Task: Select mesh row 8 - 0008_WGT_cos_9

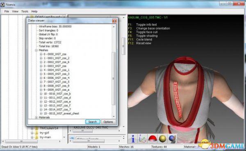Action: pos(57,86)
